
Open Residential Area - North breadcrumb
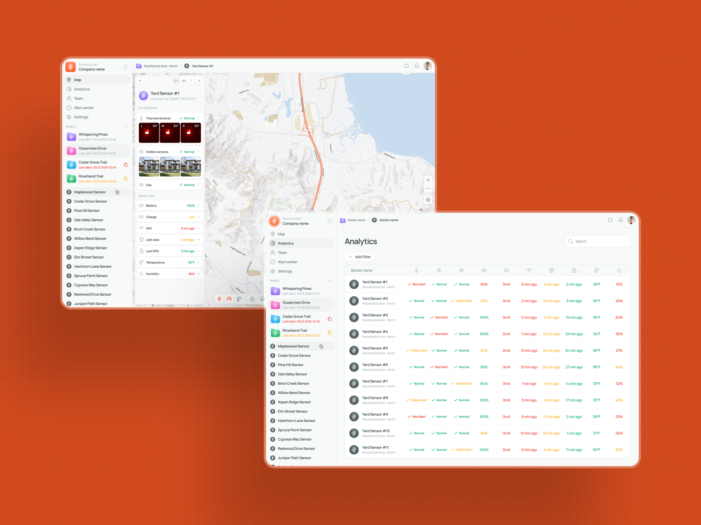point(157,66)
